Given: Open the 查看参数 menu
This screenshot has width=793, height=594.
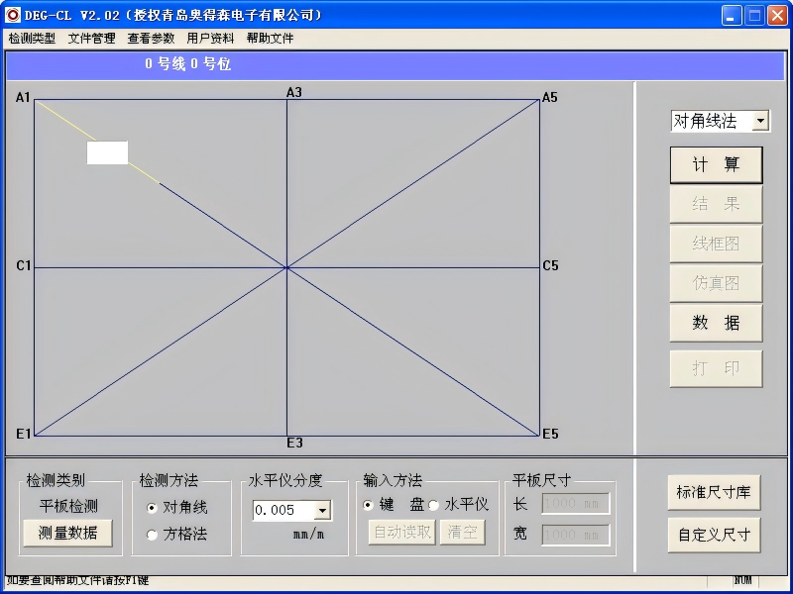Looking at the screenshot, I should [x=151, y=39].
